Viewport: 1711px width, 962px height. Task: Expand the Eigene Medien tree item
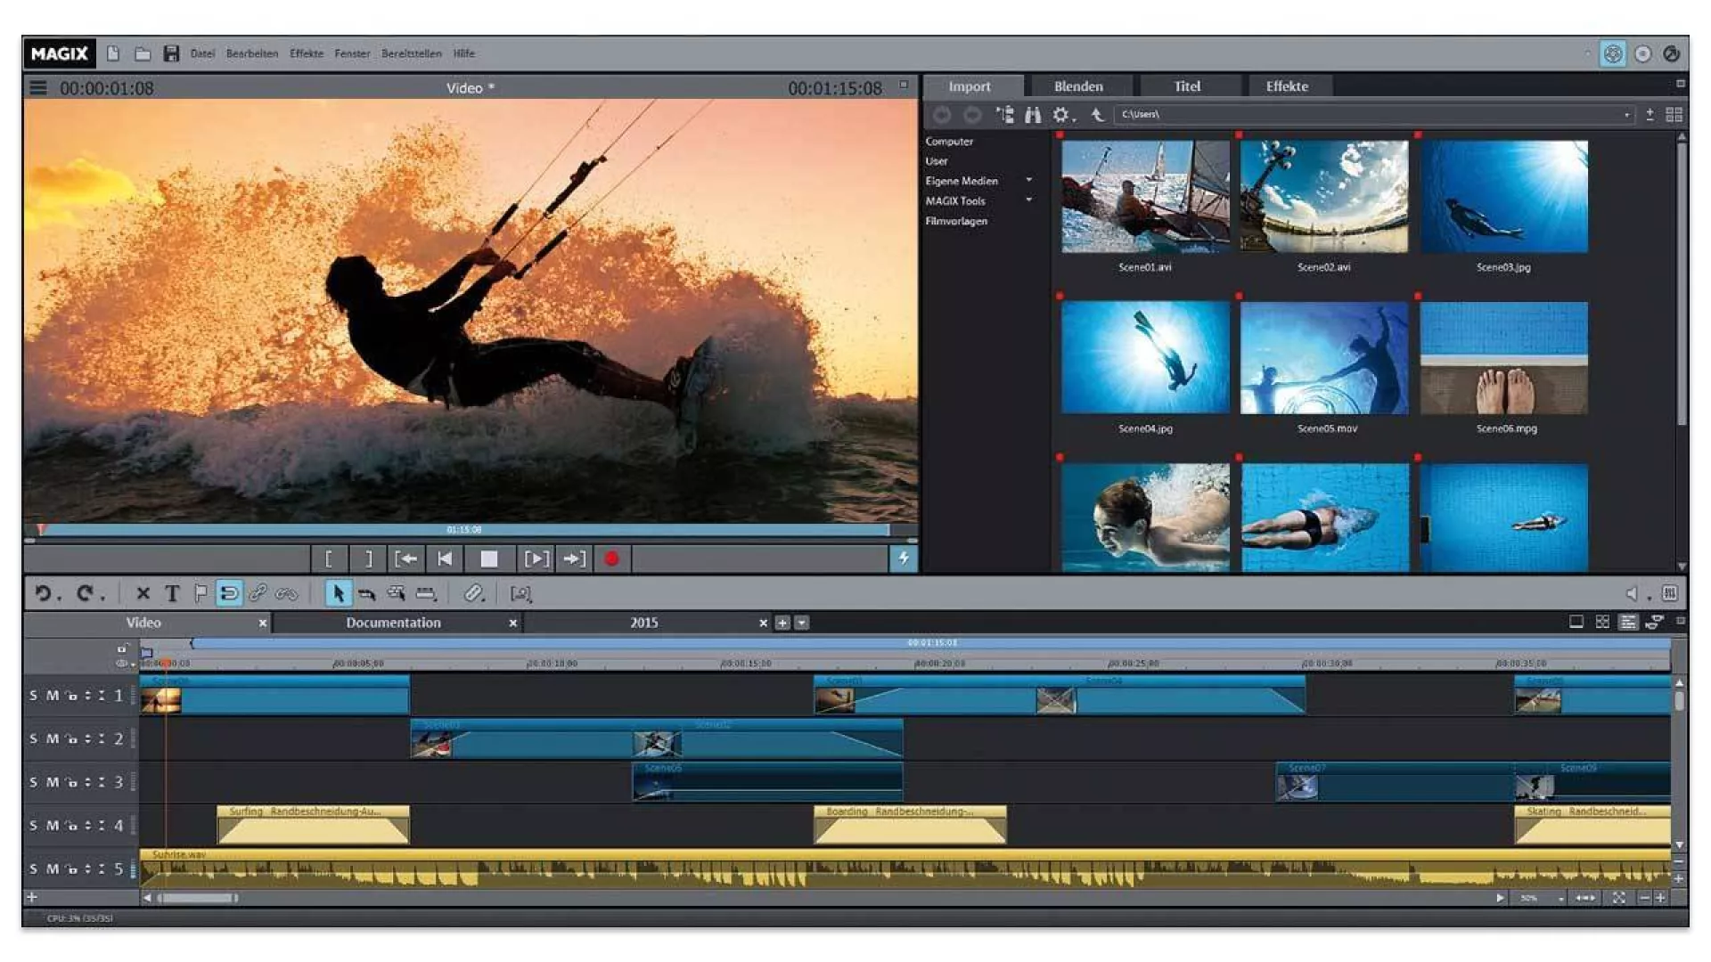tap(1029, 181)
